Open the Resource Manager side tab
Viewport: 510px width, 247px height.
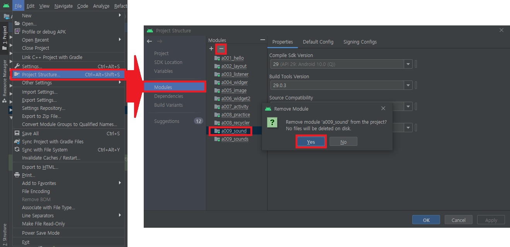(5, 81)
